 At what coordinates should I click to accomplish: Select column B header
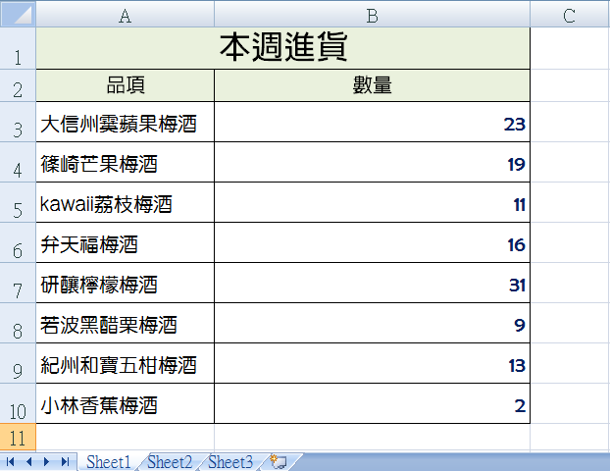coord(372,14)
